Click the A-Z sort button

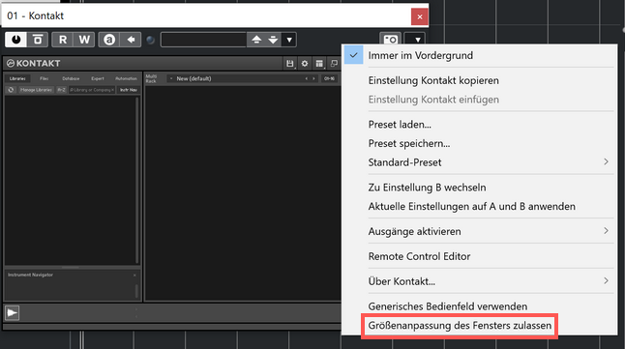click(x=61, y=90)
